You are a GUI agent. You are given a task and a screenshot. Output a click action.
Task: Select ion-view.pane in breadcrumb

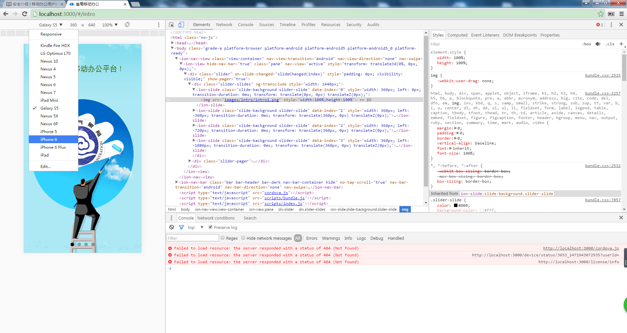(x=261, y=209)
